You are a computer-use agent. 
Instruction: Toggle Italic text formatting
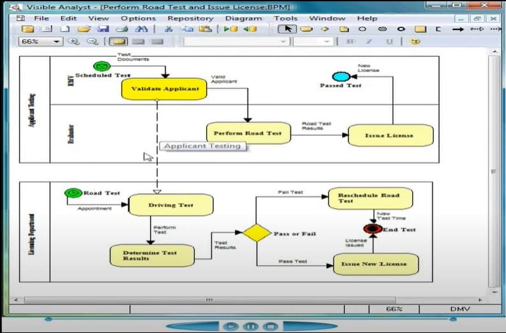(368, 41)
